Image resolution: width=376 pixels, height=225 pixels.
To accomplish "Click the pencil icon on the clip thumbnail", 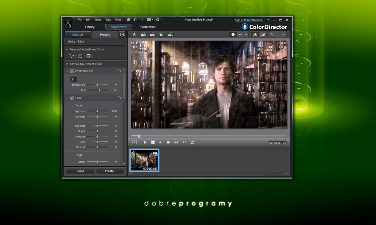I will pyautogui.click(x=133, y=152).
